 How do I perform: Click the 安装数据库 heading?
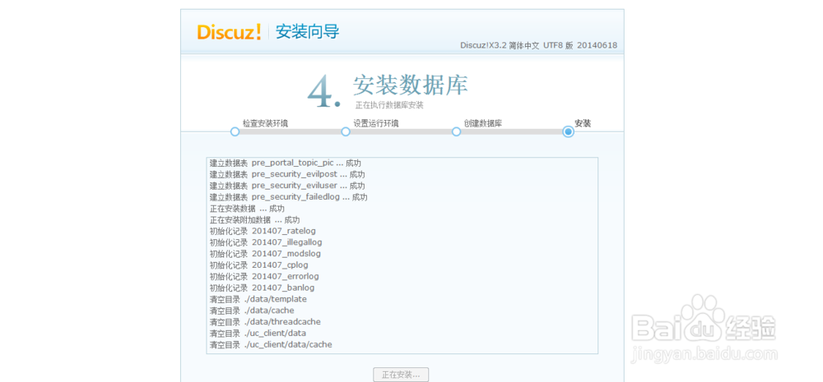pos(410,85)
